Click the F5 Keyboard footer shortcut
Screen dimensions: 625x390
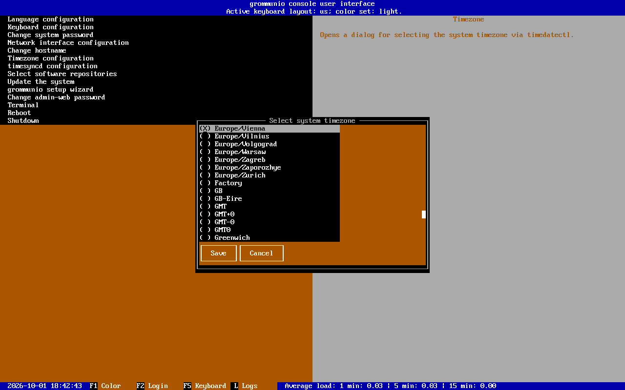(x=205, y=386)
